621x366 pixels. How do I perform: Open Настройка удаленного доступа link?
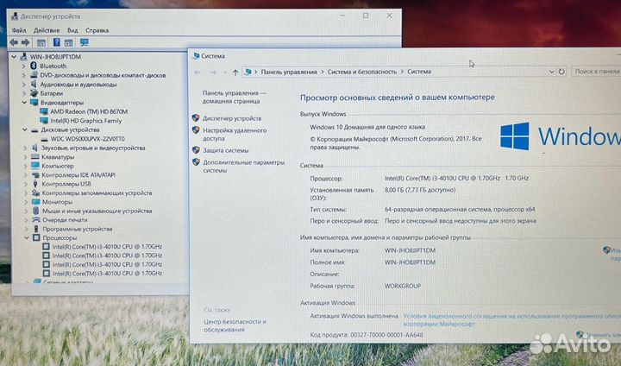235,135
